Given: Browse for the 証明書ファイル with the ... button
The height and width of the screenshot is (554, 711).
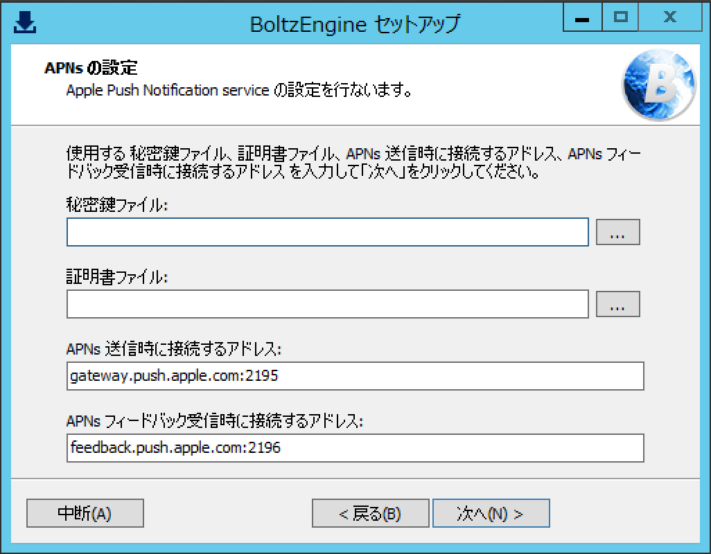Looking at the screenshot, I should click(x=617, y=304).
